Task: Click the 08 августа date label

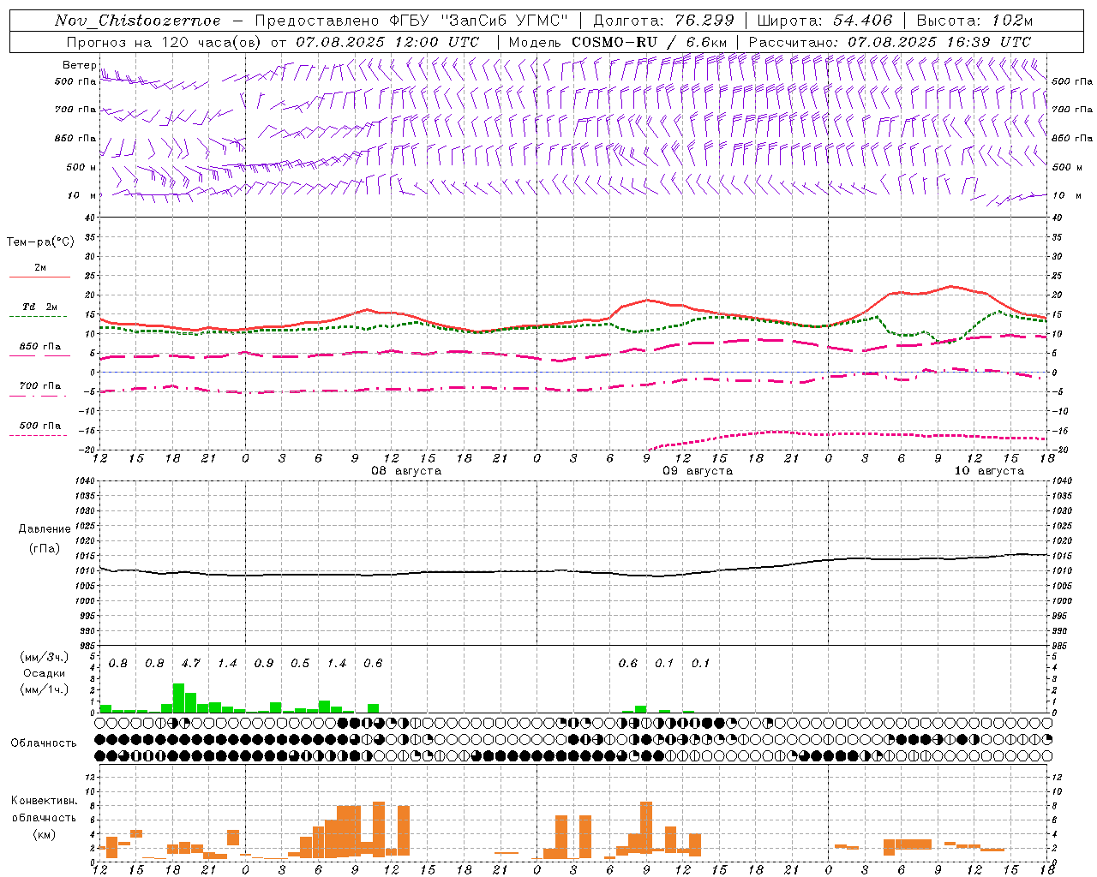Action: (x=406, y=471)
